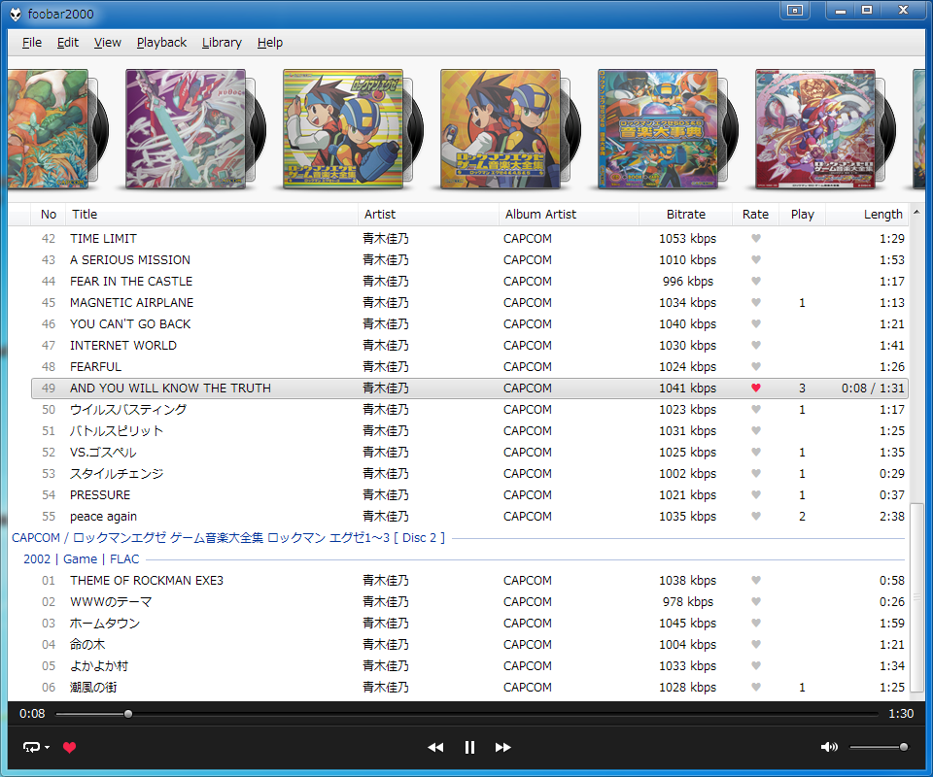The image size is (933, 777).
Task: Open the View menu
Action: coord(108,42)
